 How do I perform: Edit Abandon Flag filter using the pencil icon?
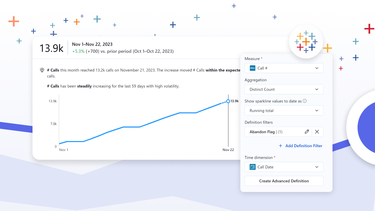tap(307, 132)
